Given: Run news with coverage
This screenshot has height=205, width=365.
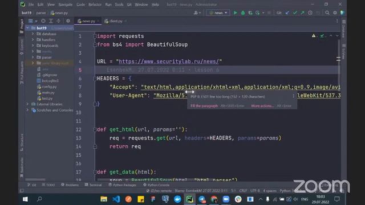Looking at the screenshot, I should click(250, 13).
